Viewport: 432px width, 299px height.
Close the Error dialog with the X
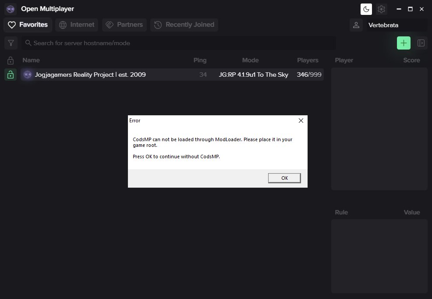point(301,121)
